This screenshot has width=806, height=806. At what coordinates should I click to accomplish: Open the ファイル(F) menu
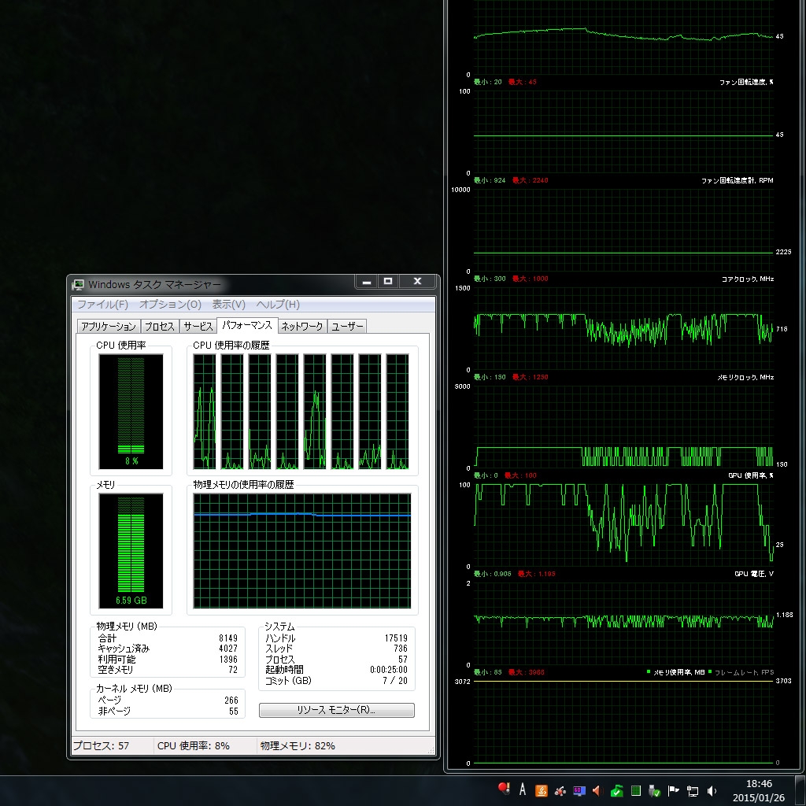click(102, 305)
